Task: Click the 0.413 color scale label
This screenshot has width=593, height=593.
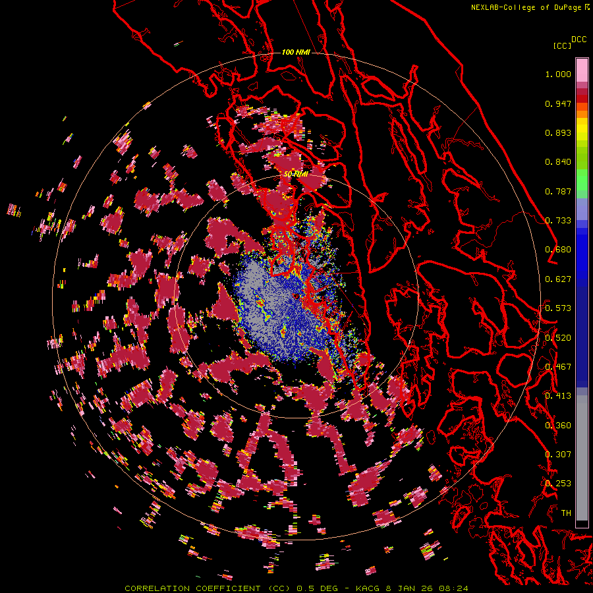Action: [x=558, y=396]
